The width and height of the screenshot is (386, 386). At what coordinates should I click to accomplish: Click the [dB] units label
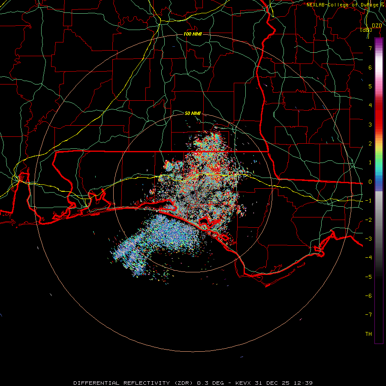(366, 30)
